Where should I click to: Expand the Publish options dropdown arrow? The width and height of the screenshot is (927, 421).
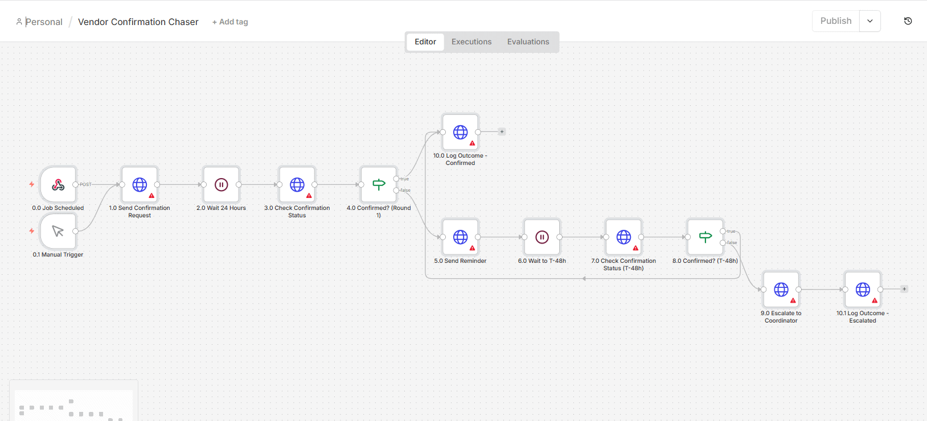pyautogui.click(x=870, y=21)
